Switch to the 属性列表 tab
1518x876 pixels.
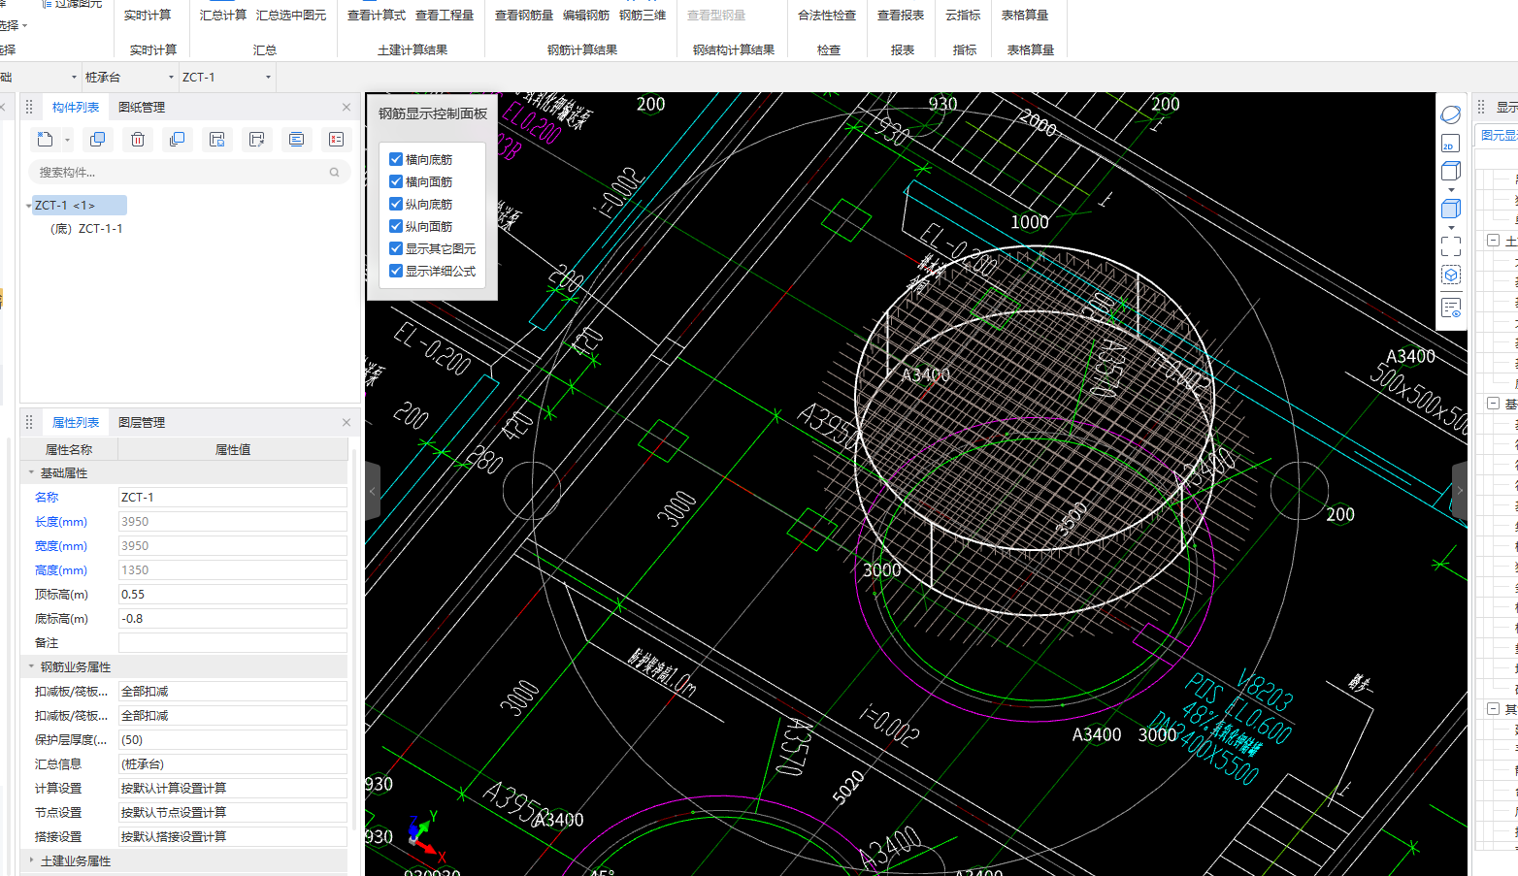tap(76, 423)
